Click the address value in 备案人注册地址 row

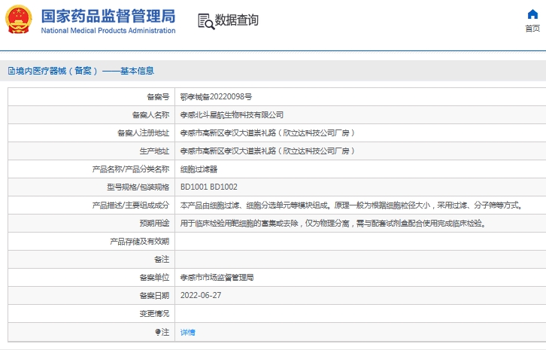tap(268, 133)
